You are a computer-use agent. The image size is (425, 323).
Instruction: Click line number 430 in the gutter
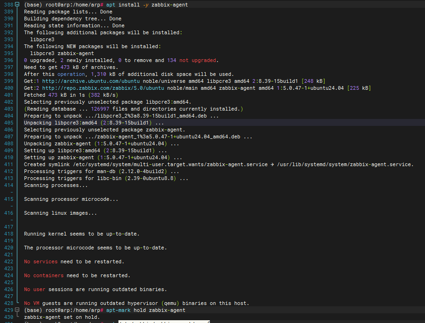(9, 317)
